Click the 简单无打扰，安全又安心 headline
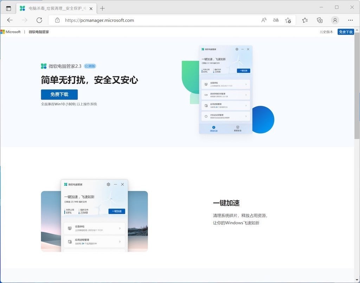The width and height of the screenshot is (360, 283). [x=90, y=80]
